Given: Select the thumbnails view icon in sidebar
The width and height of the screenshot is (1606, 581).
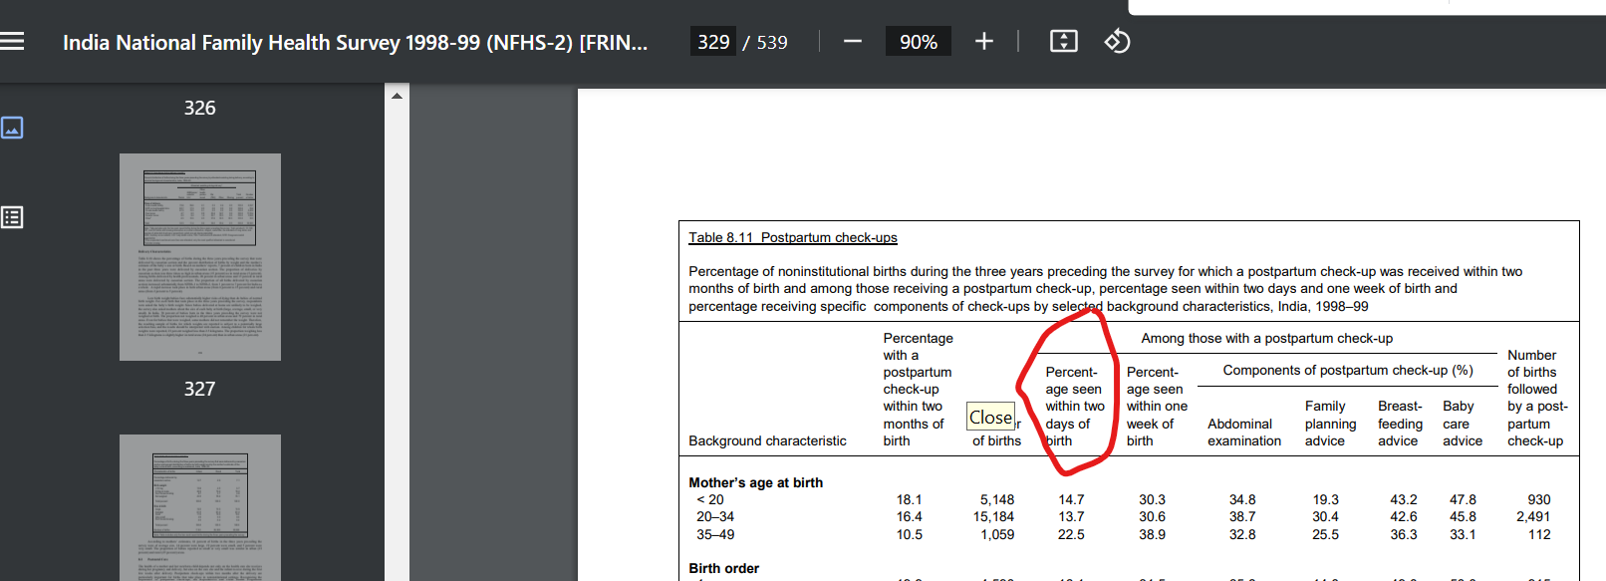Looking at the screenshot, I should [x=12, y=128].
